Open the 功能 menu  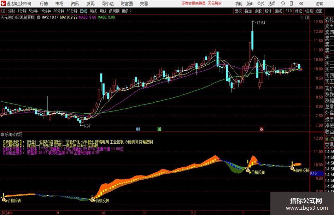pyautogui.click(x=239, y=4)
